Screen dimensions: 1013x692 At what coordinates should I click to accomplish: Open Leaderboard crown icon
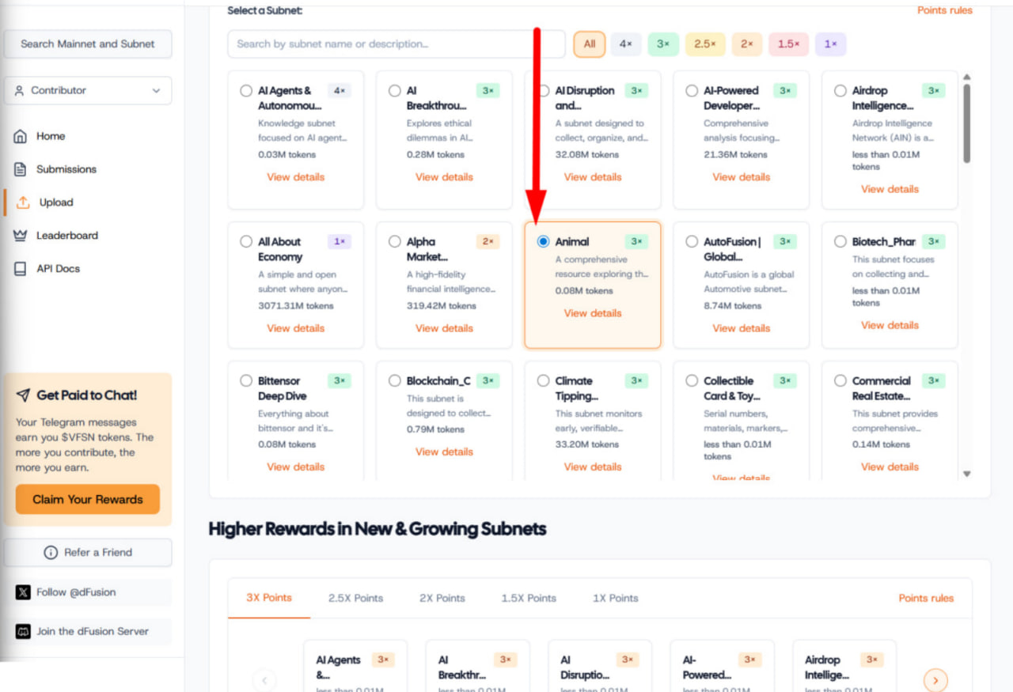pyautogui.click(x=21, y=236)
